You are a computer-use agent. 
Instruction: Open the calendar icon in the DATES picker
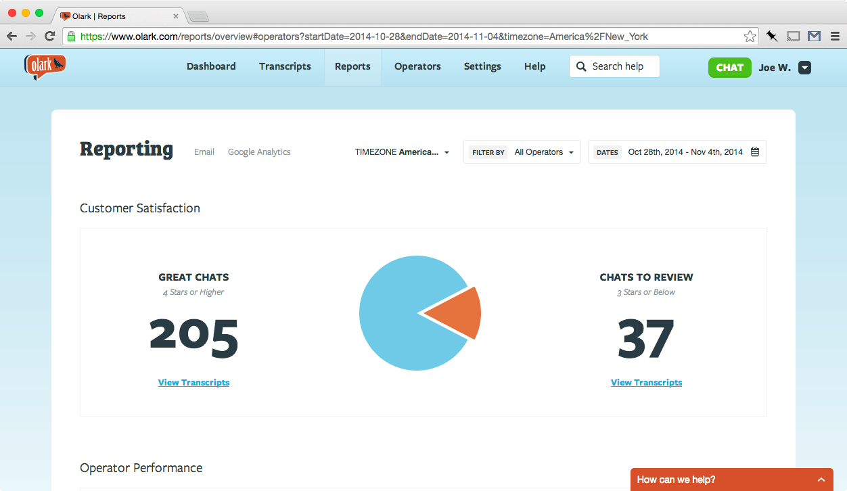pos(755,151)
